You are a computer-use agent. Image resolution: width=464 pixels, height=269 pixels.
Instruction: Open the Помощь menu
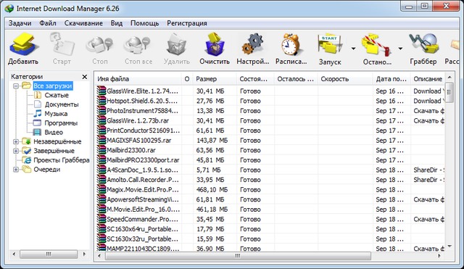[145, 23]
